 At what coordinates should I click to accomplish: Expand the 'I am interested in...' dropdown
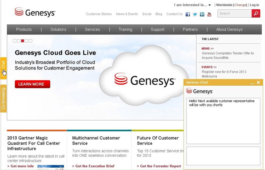pyautogui.click(x=192, y=5)
